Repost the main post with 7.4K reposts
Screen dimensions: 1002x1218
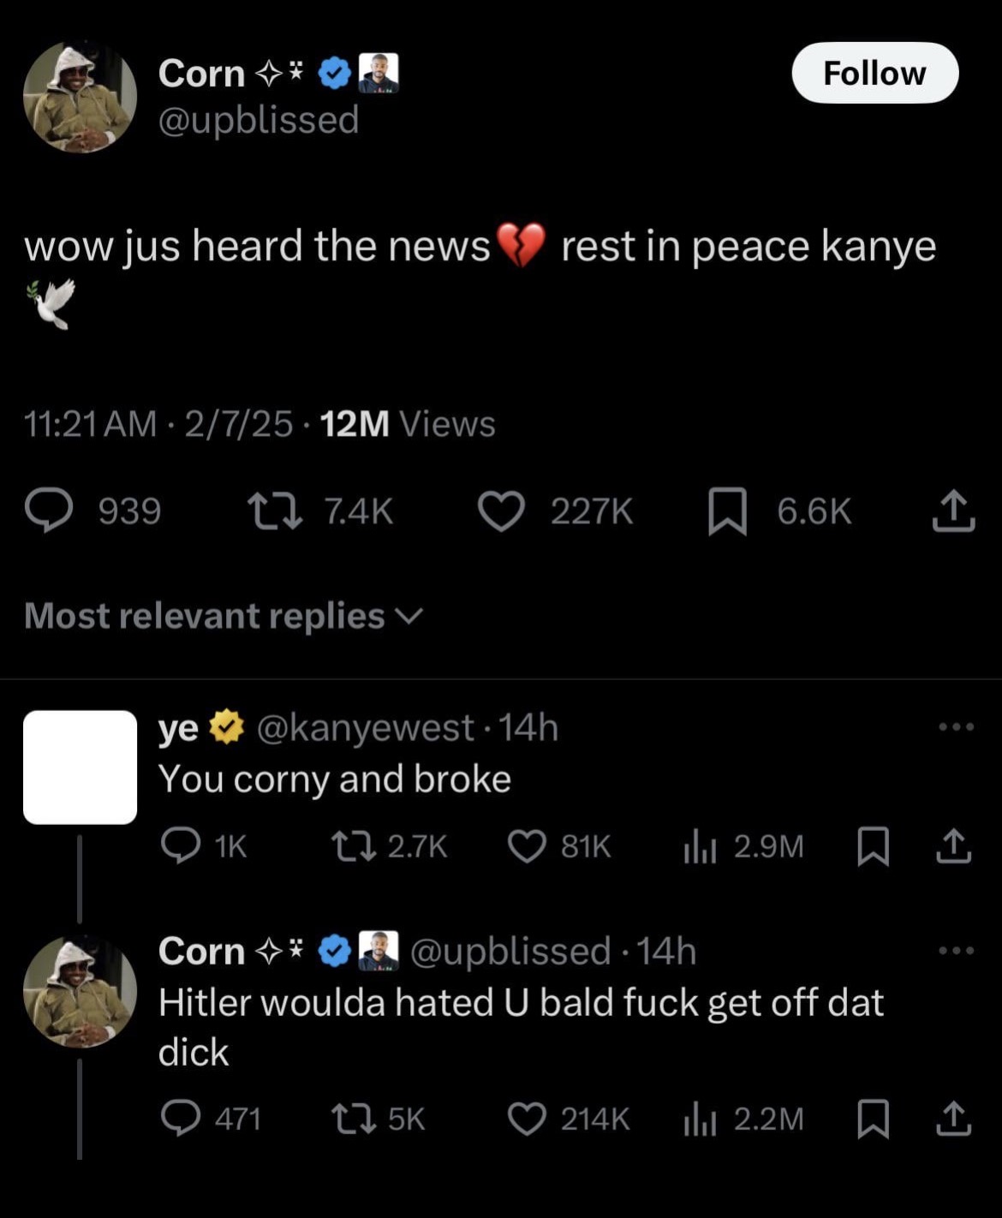275,510
